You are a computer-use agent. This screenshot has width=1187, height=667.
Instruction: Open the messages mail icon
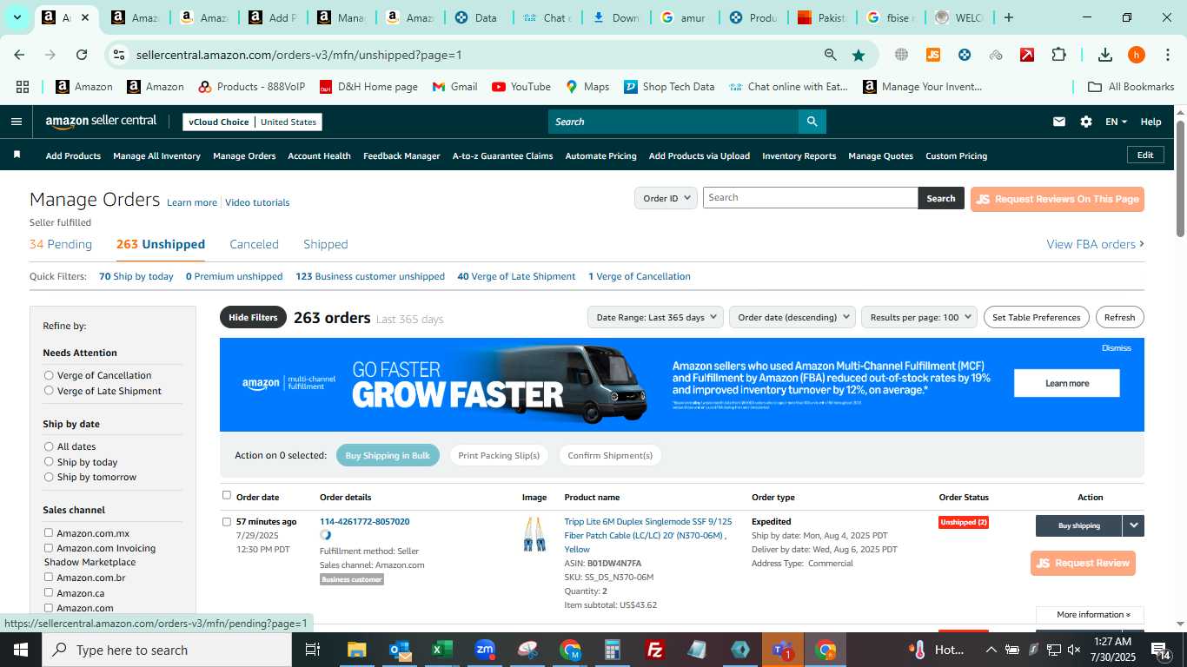1058,122
